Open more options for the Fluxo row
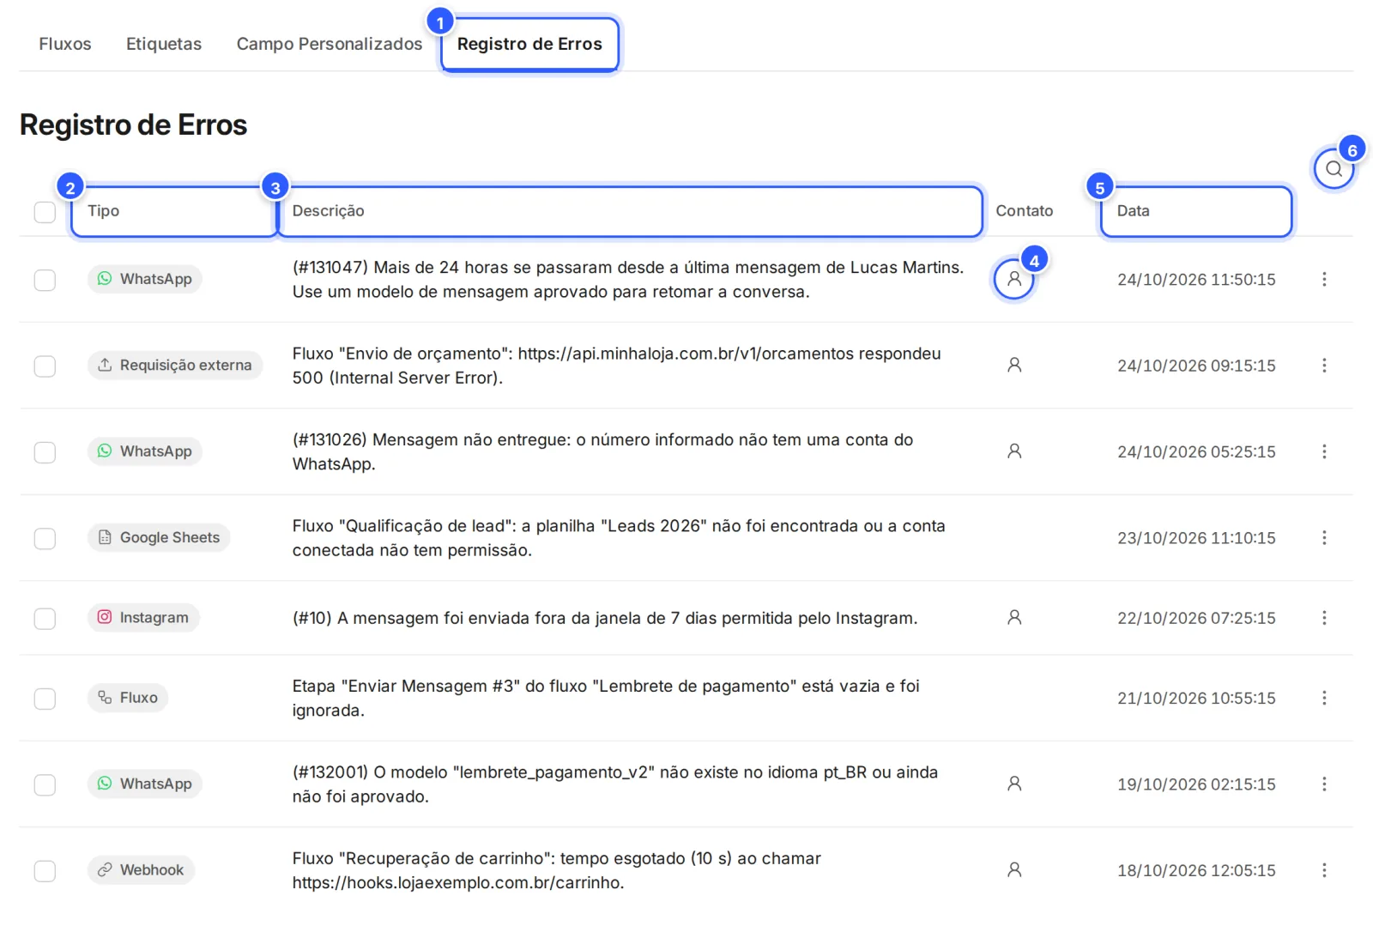Viewport: 1373px width, 932px height. [1324, 699]
